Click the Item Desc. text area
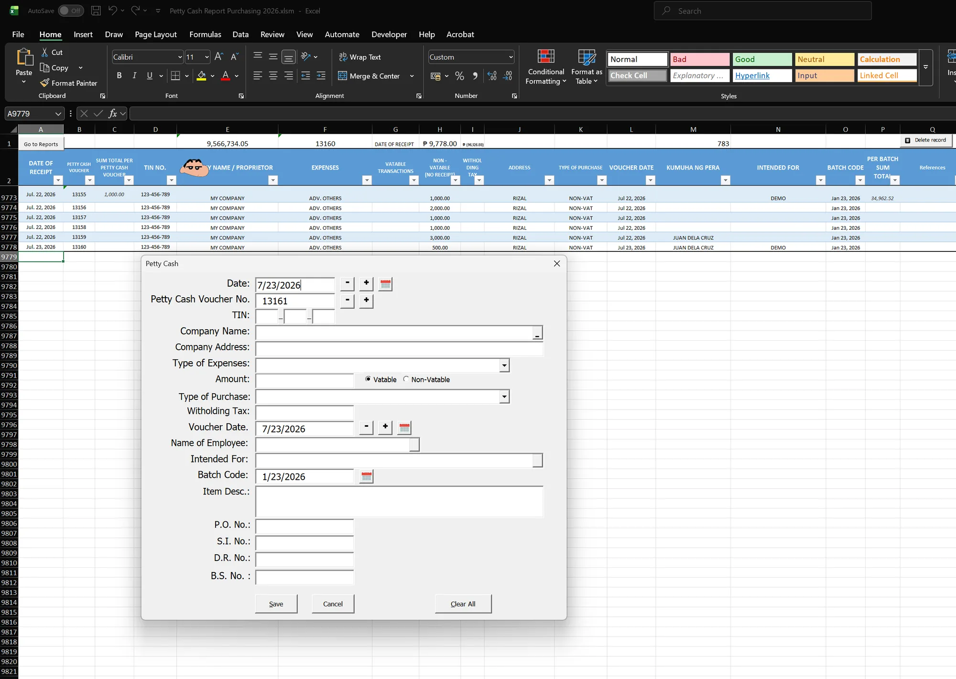 tap(399, 501)
